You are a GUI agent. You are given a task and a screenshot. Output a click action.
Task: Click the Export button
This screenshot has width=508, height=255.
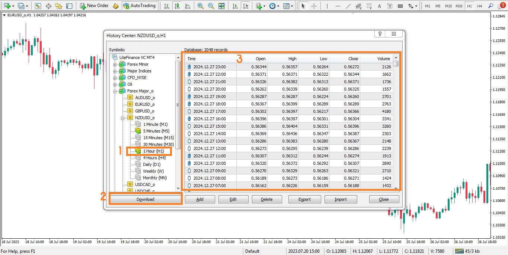click(304, 199)
